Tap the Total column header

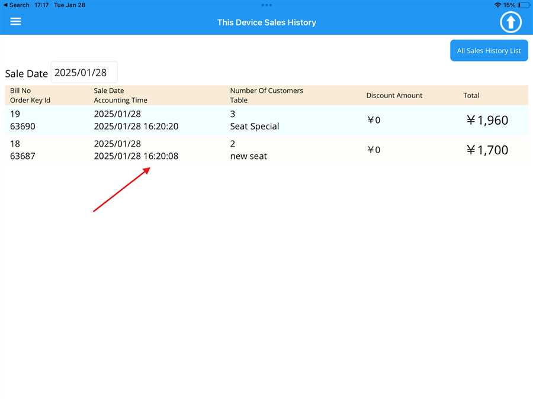tap(471, 95)
